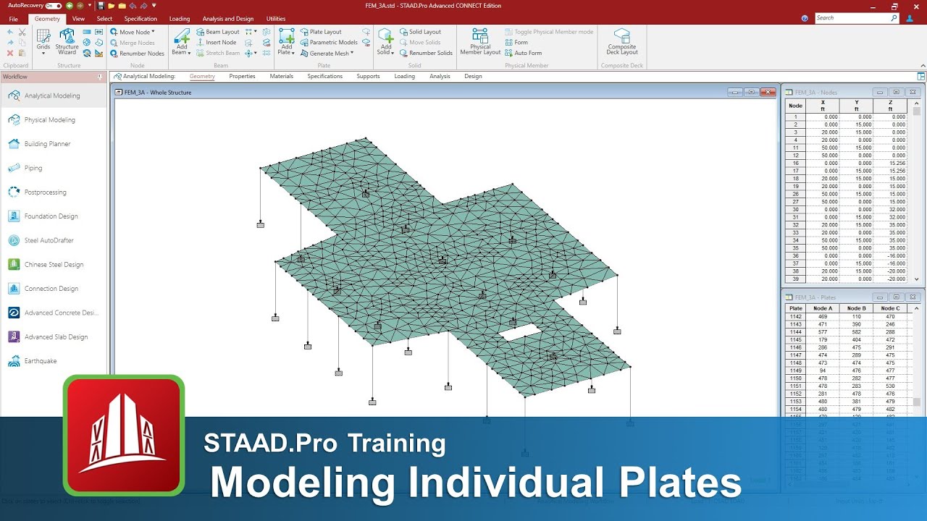Open Postprocessing workflow

54,192
